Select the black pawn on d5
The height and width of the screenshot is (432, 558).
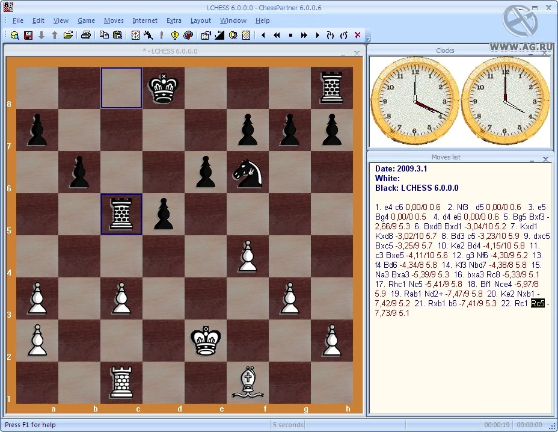[x=164, y=214]
